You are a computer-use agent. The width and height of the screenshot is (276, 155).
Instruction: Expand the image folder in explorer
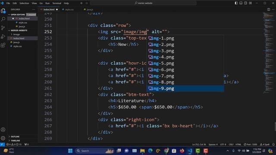[x=16, y=34]
